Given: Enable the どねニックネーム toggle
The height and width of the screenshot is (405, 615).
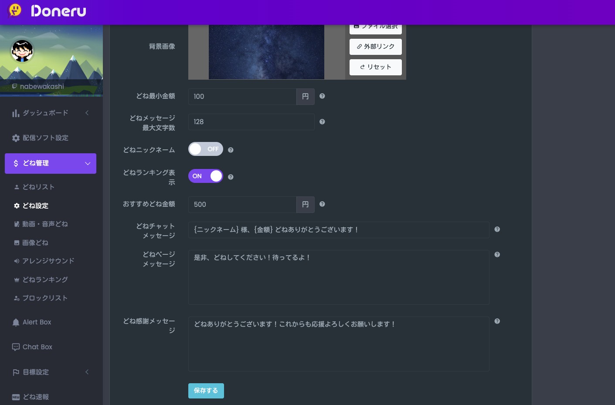Looking at the screenshot, I should coord(206,149).
